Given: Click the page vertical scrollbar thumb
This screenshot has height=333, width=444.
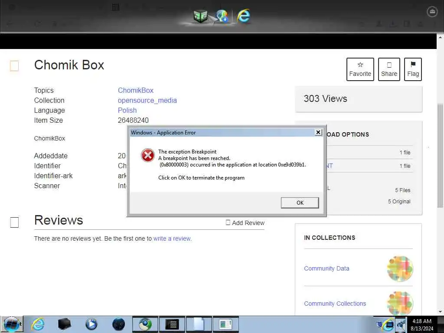Looking at the screenshot, I should [x=440, y=156].
